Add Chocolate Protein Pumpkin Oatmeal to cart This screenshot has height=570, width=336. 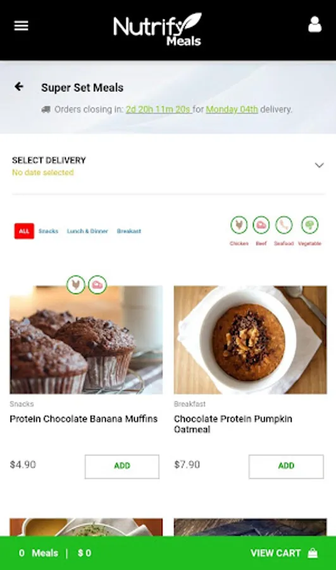(286, 466)
